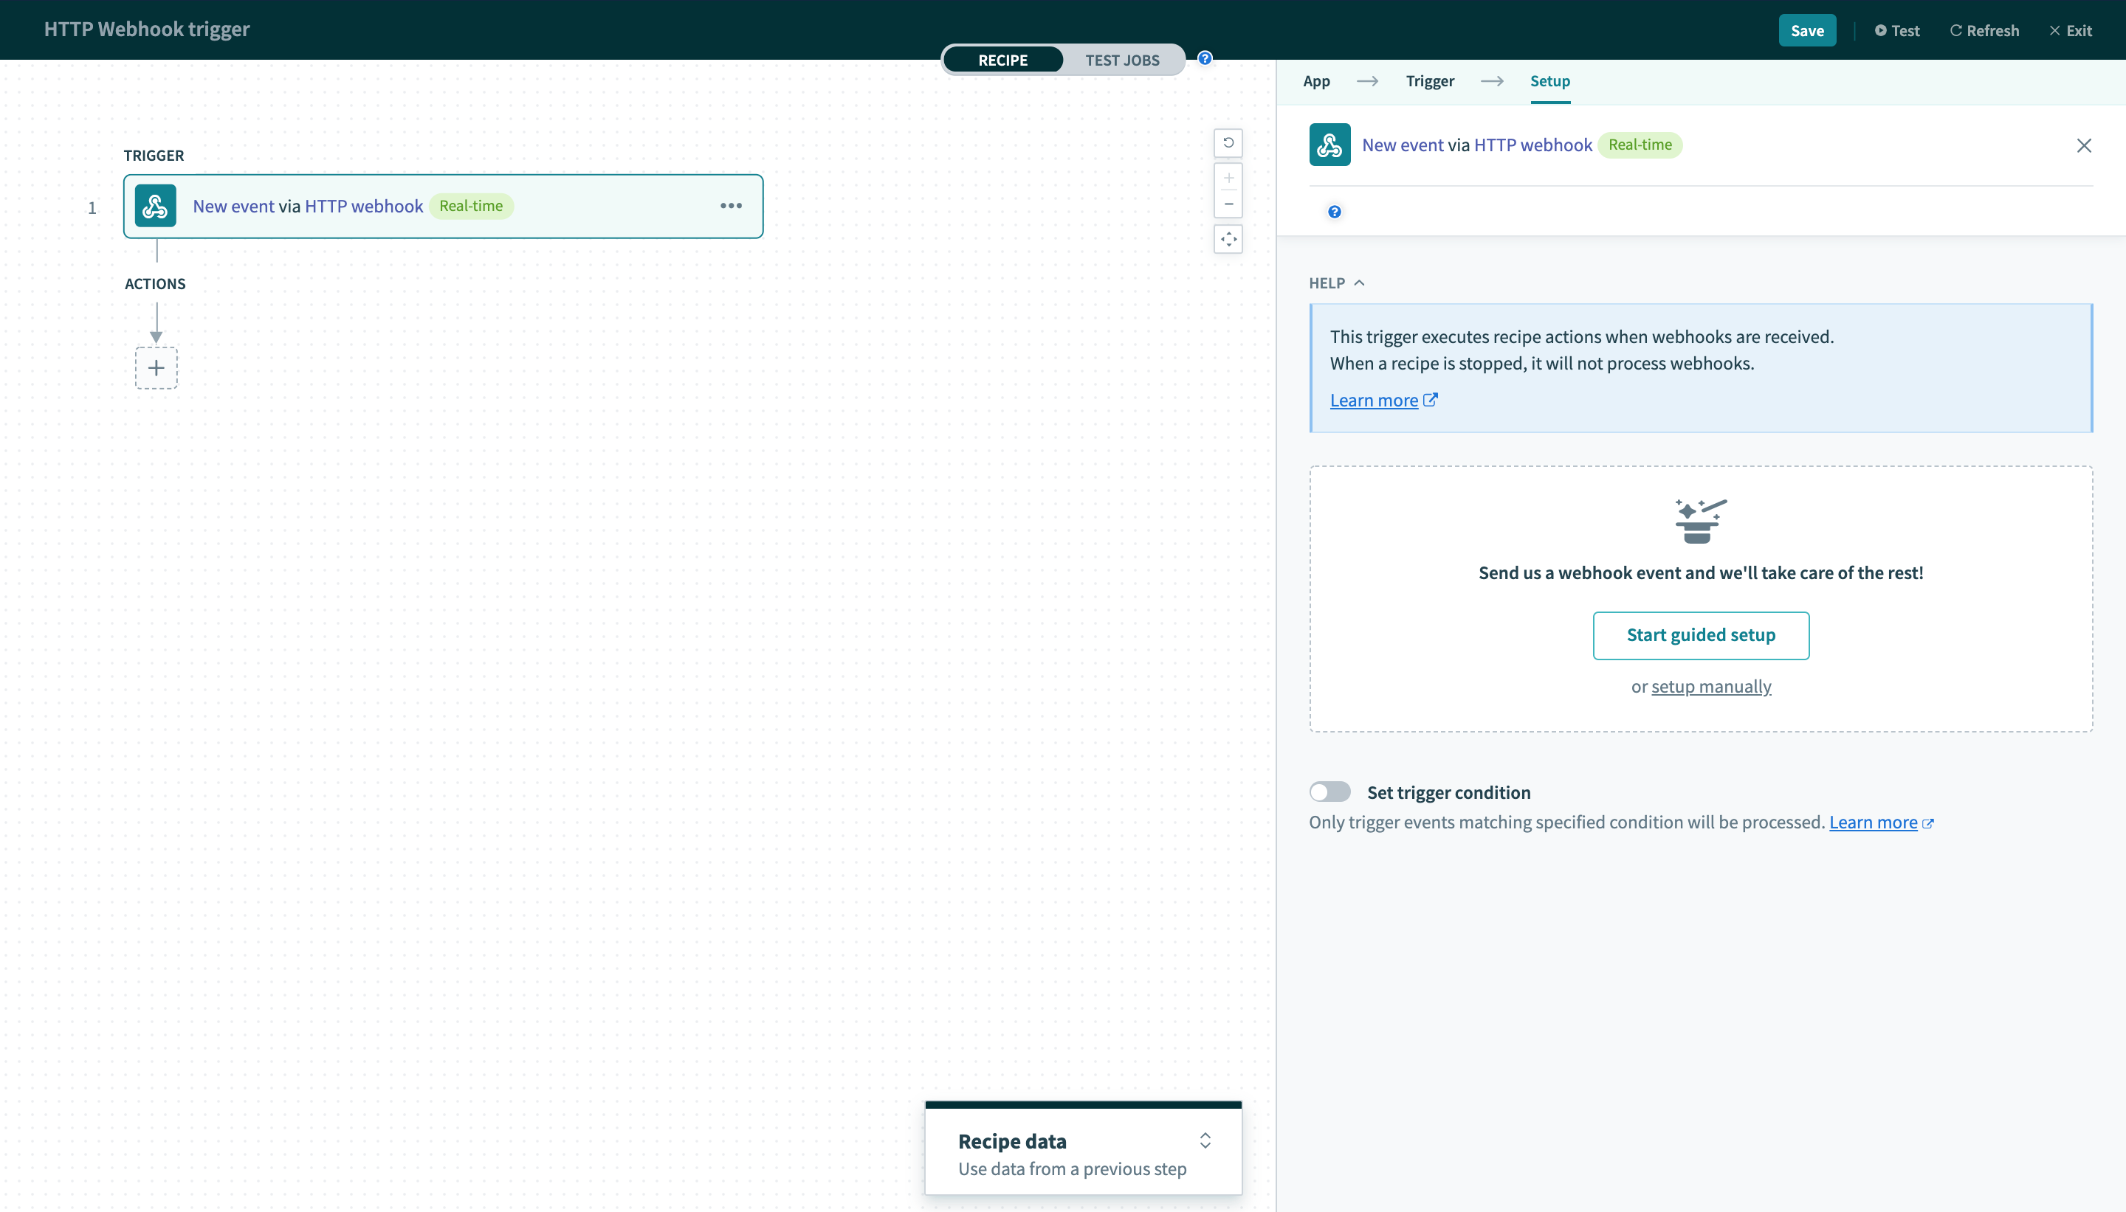
Task: Expand the Recipe data panel
Action: (1204, 1140)
